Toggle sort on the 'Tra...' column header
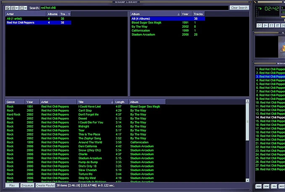This screenshot has height=192, width=285. tap(65, 14)
